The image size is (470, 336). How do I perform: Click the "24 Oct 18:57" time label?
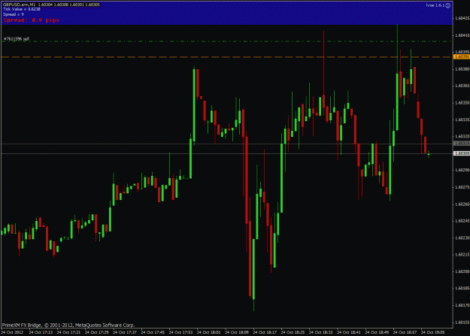(x=405, y=332)
